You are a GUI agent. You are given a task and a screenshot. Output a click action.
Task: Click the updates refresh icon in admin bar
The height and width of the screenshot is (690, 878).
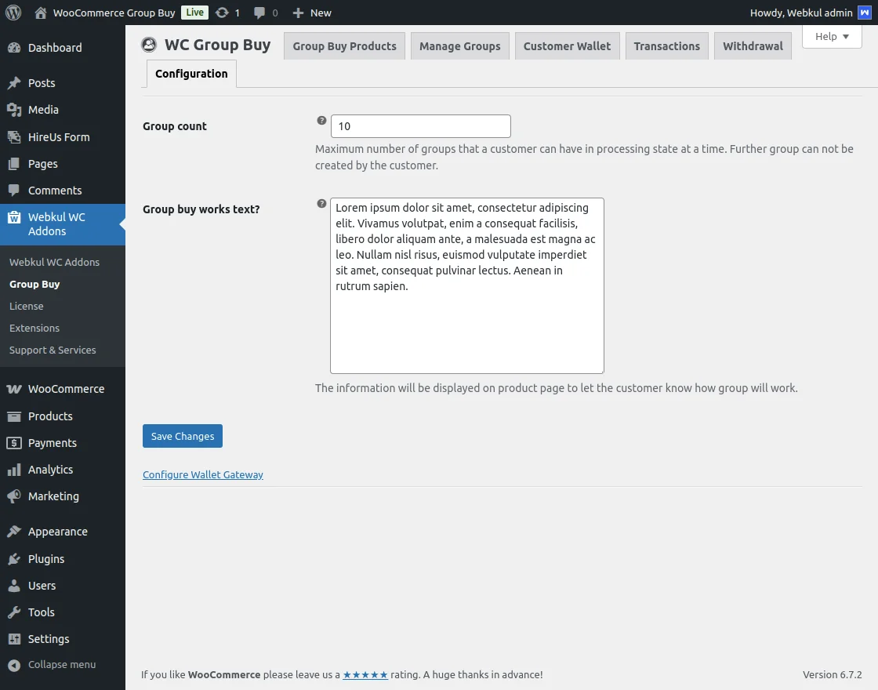point(221,12)
